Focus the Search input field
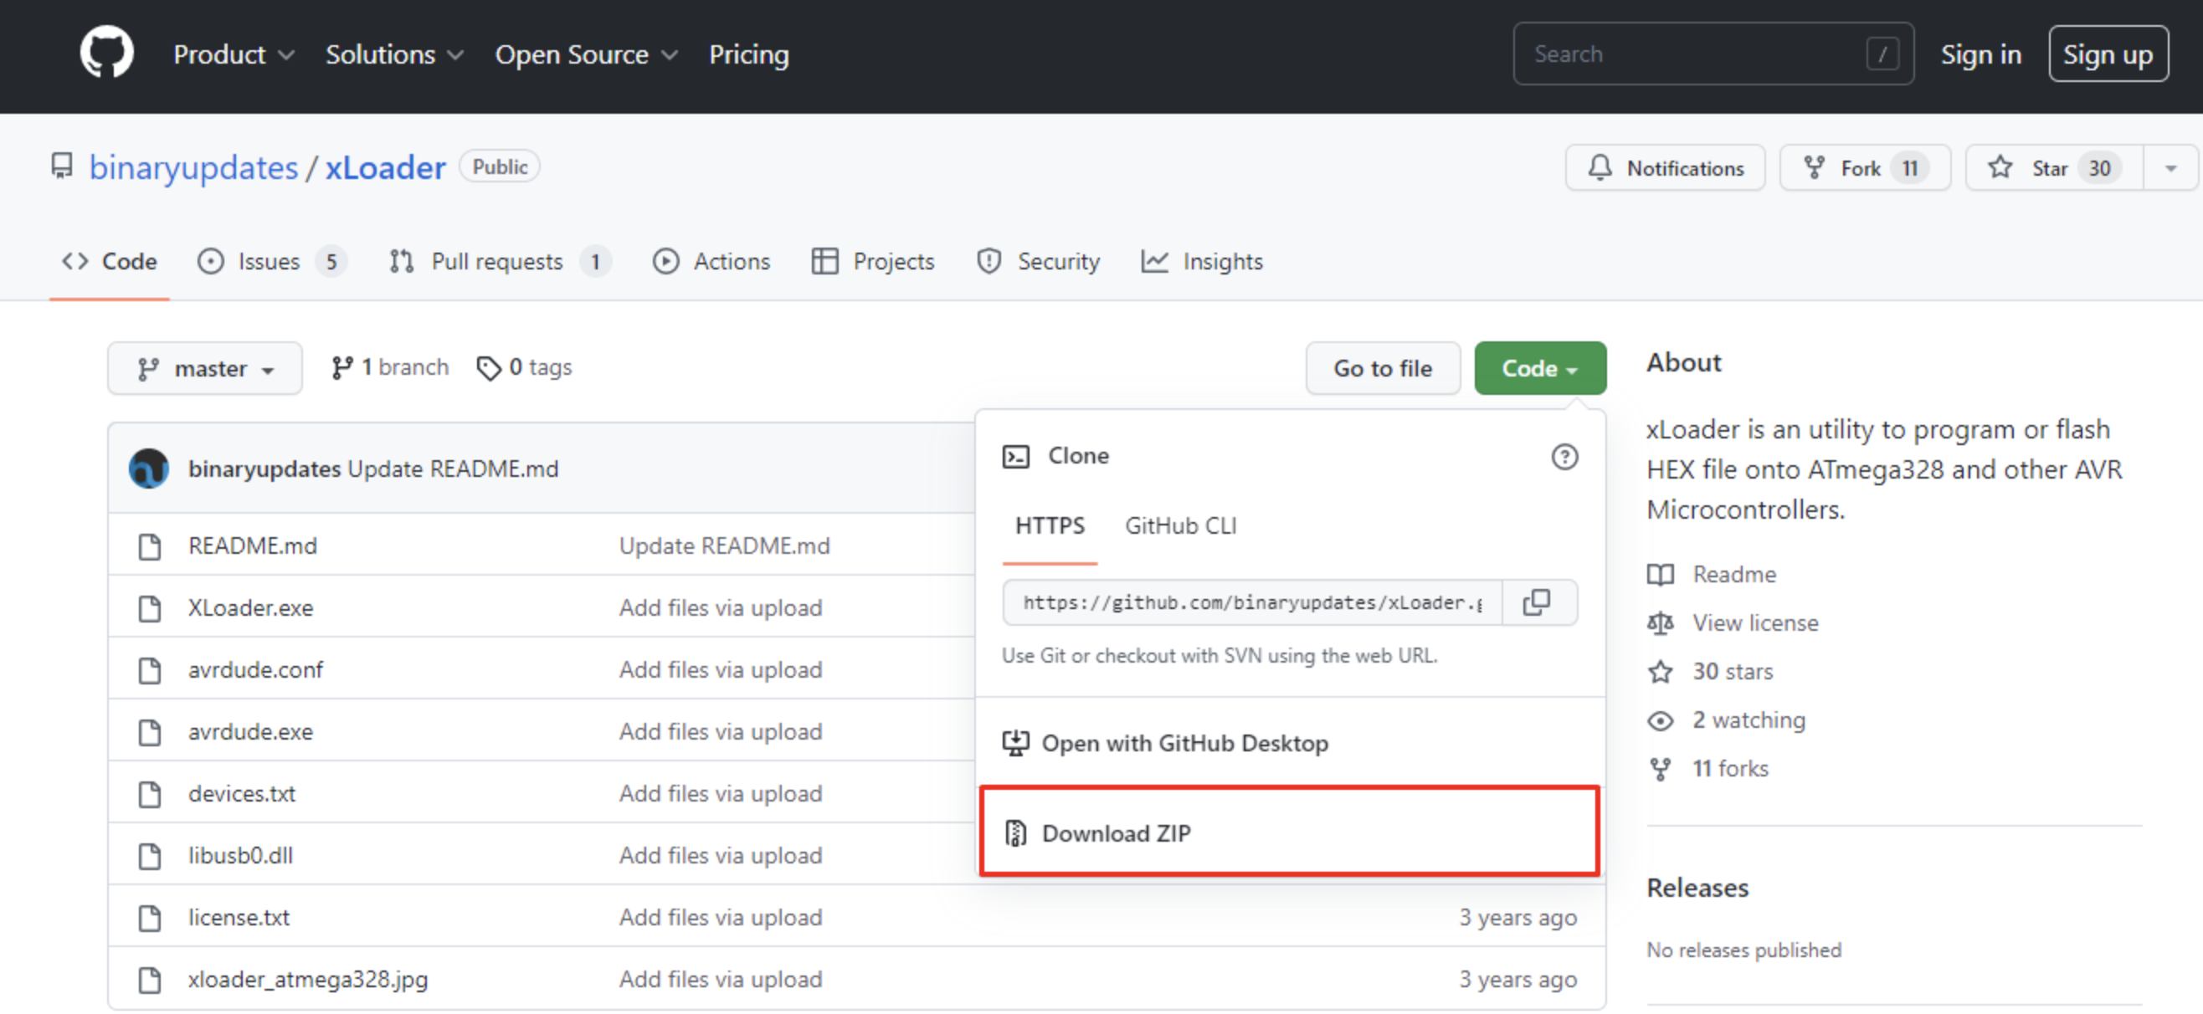2203x1014 pixels. (x=1713, y=54)
